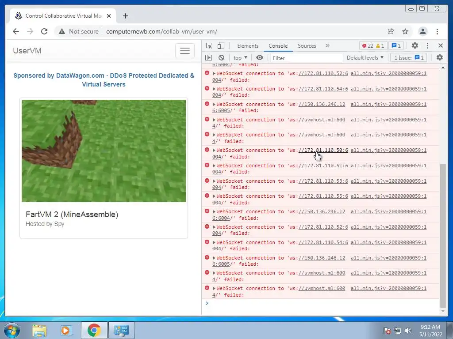
Task: Click the browser forward arrow
Action: pos(30,31)
